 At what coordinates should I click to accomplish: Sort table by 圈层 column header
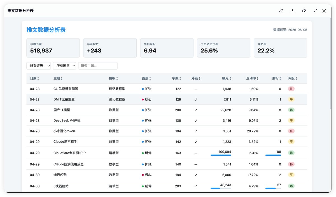point(146,78)
